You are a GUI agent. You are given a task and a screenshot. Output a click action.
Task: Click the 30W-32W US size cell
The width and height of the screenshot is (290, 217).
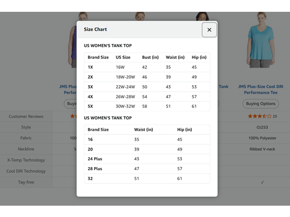pyautogui.click(x=125, y=106)
